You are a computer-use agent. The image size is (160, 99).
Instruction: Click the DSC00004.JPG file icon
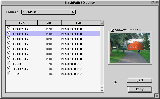[9, 43]
